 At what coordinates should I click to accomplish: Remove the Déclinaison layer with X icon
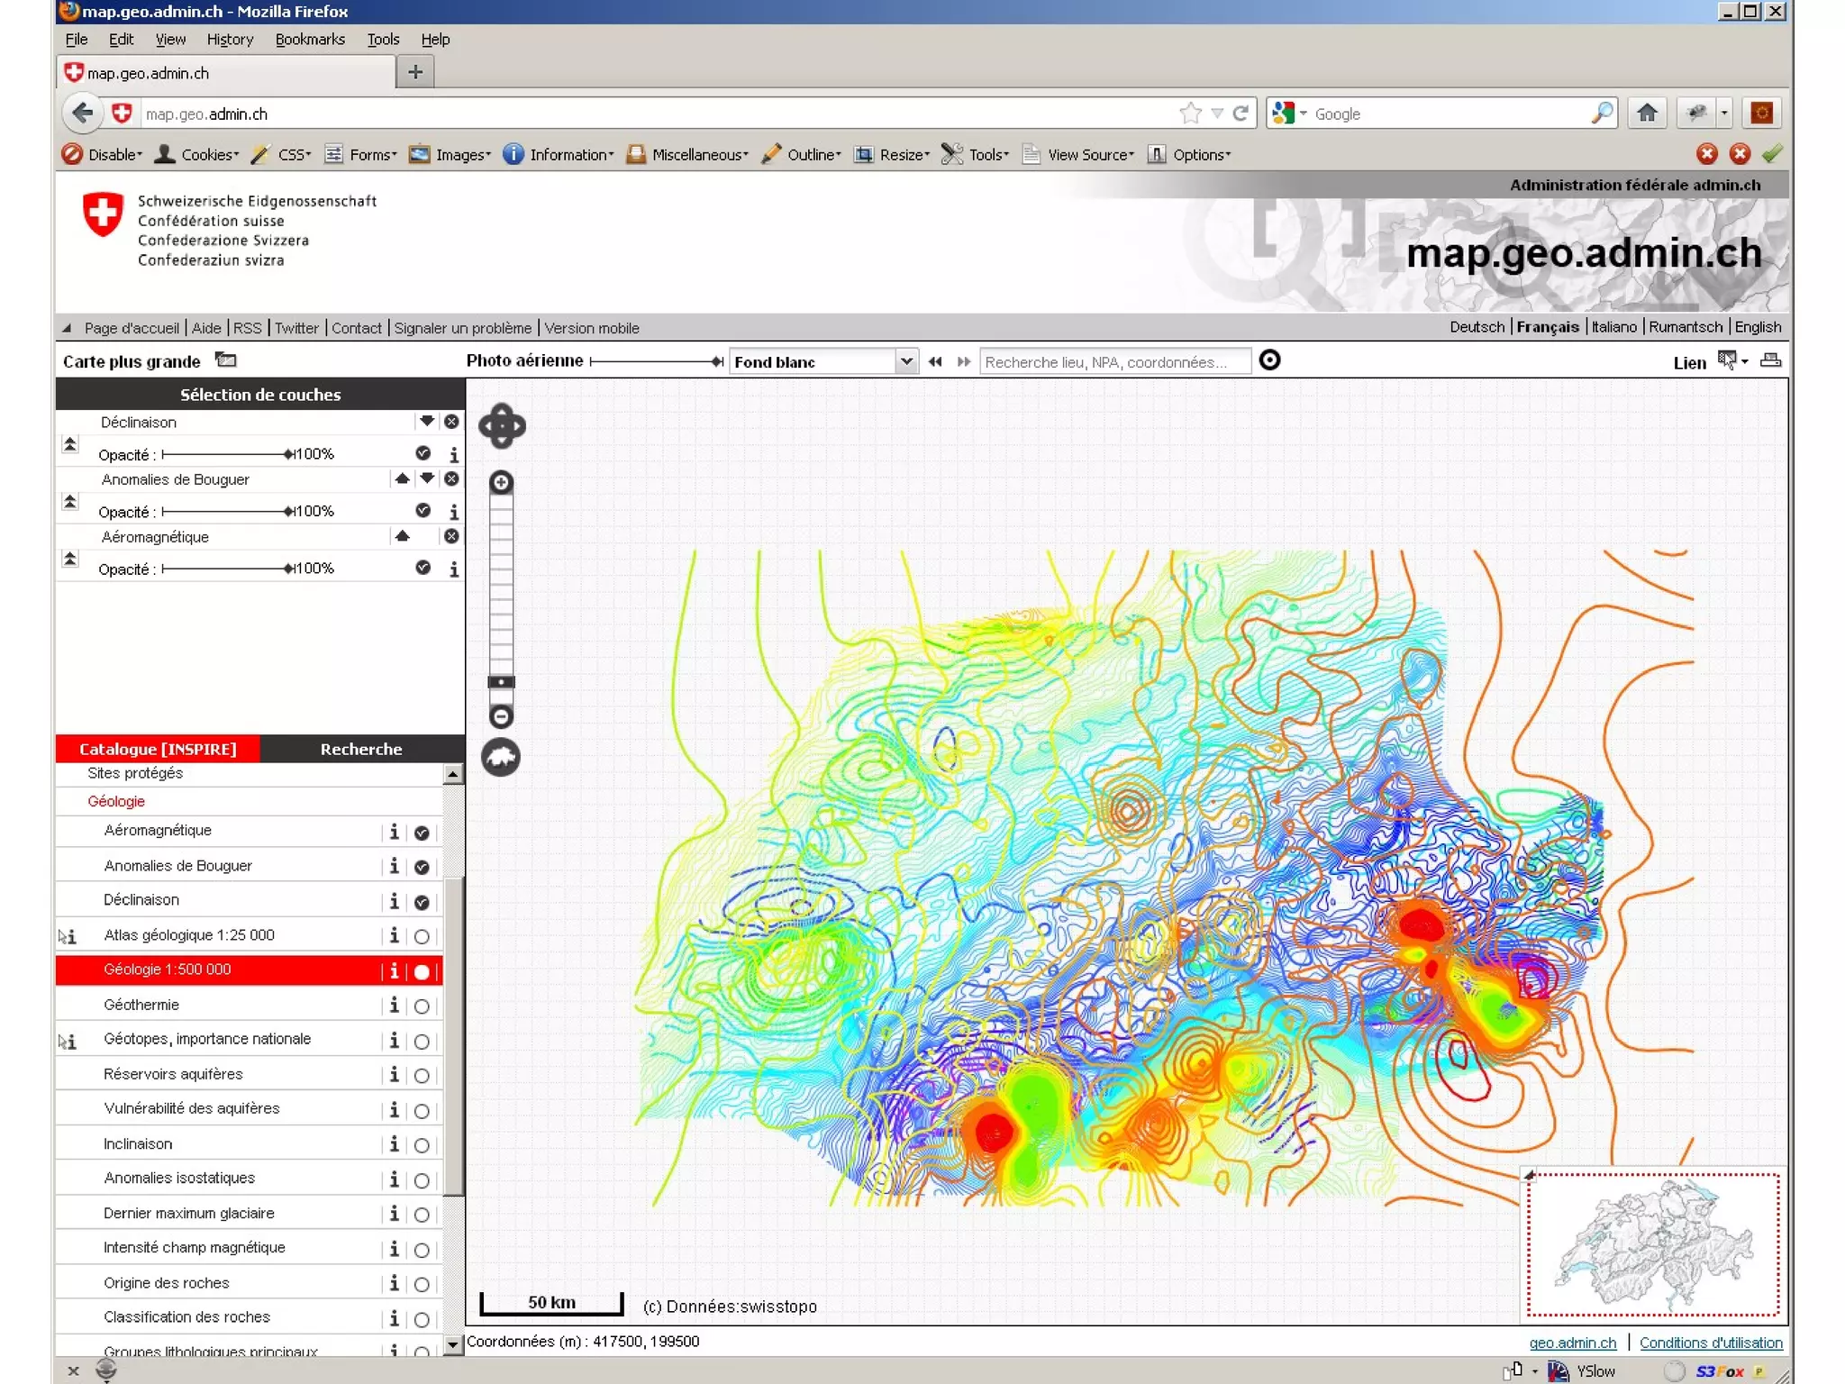tap(451, 422)
